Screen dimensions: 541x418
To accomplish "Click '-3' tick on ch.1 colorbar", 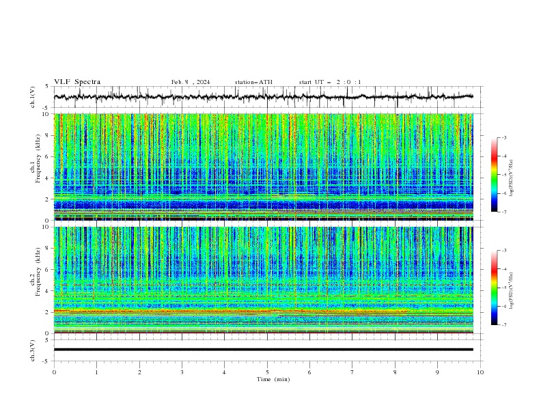I will 503,137.
